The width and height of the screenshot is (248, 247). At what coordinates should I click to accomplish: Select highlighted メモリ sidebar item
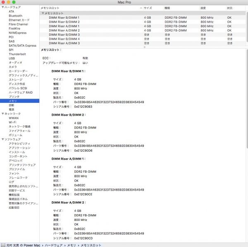[x=19, y=101]
